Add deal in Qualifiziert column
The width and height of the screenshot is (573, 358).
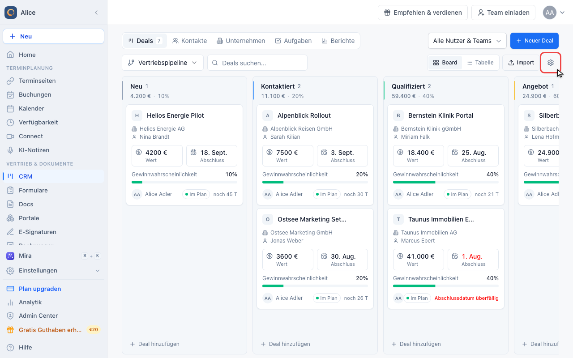(x=416, y=344)
